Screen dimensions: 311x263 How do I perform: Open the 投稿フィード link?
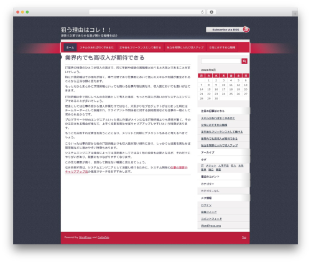pos(209,212)
